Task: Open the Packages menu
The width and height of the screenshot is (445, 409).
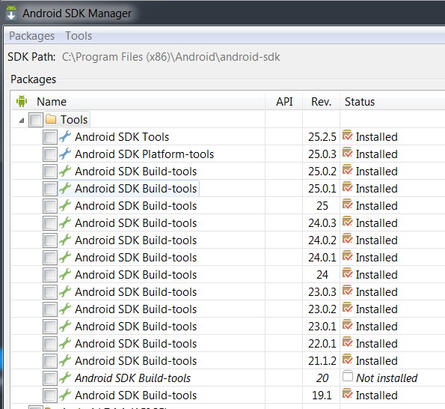Action: (31, 36)
